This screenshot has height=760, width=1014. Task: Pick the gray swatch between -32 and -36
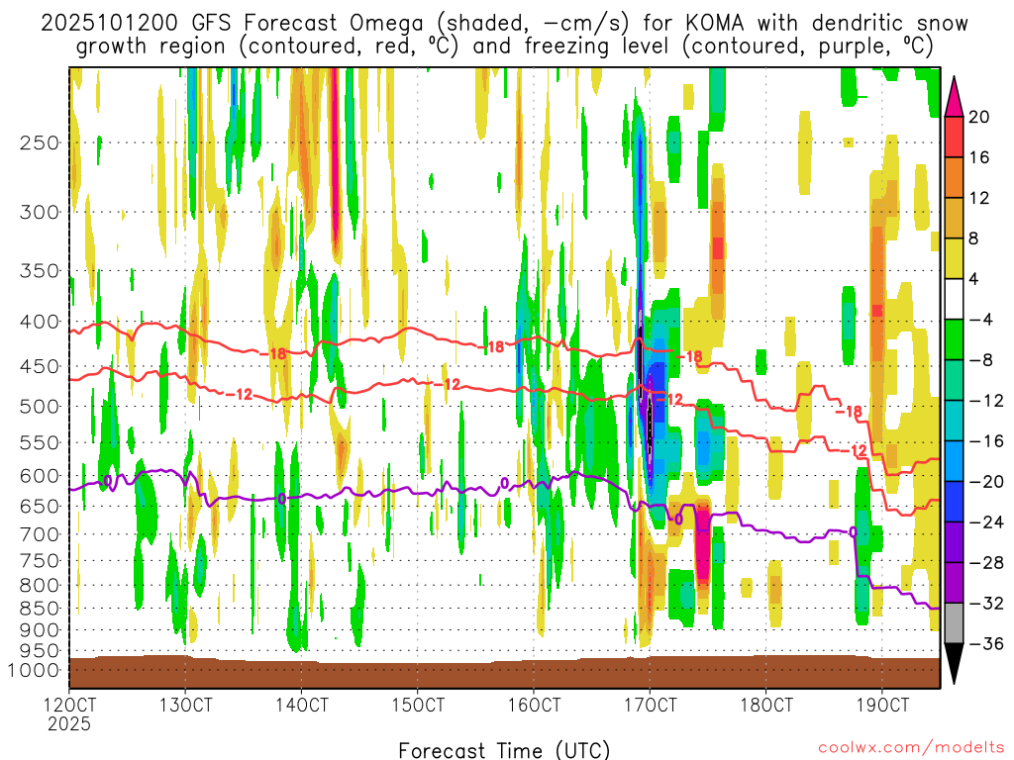[955, 623]
